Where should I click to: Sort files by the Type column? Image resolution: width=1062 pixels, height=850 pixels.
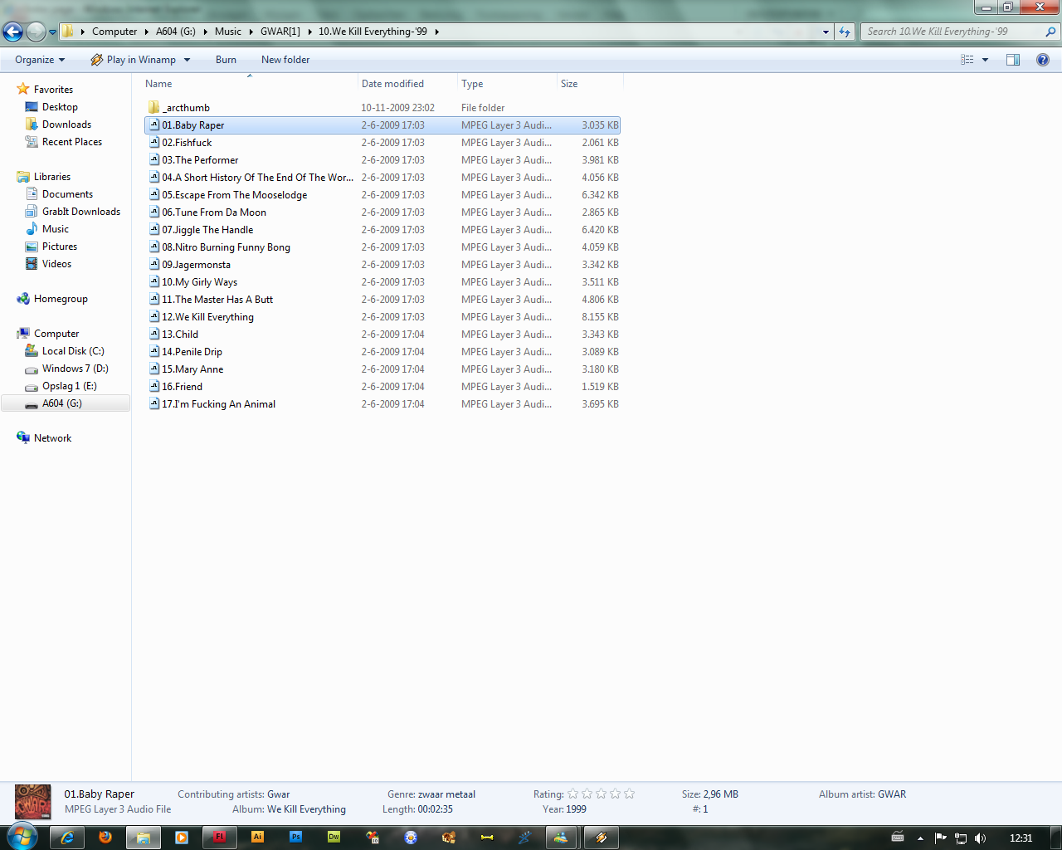pyautogui.click(x=507, y=84)
